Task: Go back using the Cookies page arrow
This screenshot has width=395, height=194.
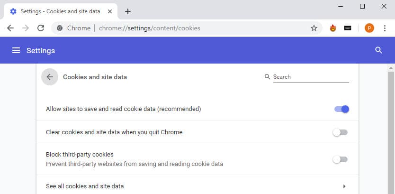Action: coord(50,77)
